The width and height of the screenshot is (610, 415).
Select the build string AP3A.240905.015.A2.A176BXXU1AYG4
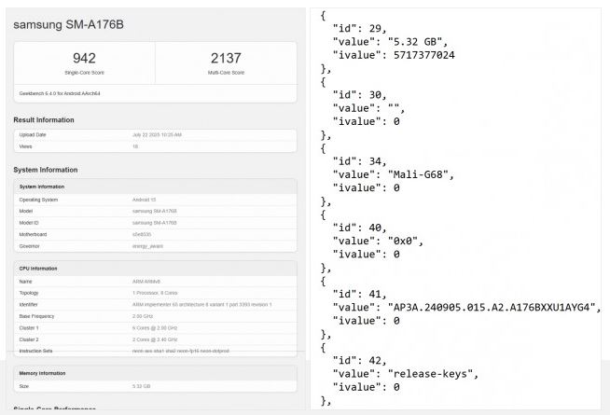point(492,307)
